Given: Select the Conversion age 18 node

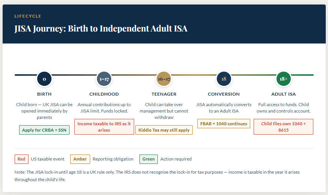Looking at the screenshot, I should 224,79.
